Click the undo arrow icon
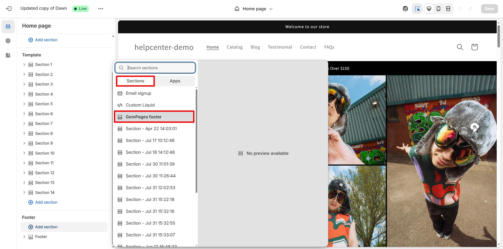503x249 pixels. tap(460, 8)
